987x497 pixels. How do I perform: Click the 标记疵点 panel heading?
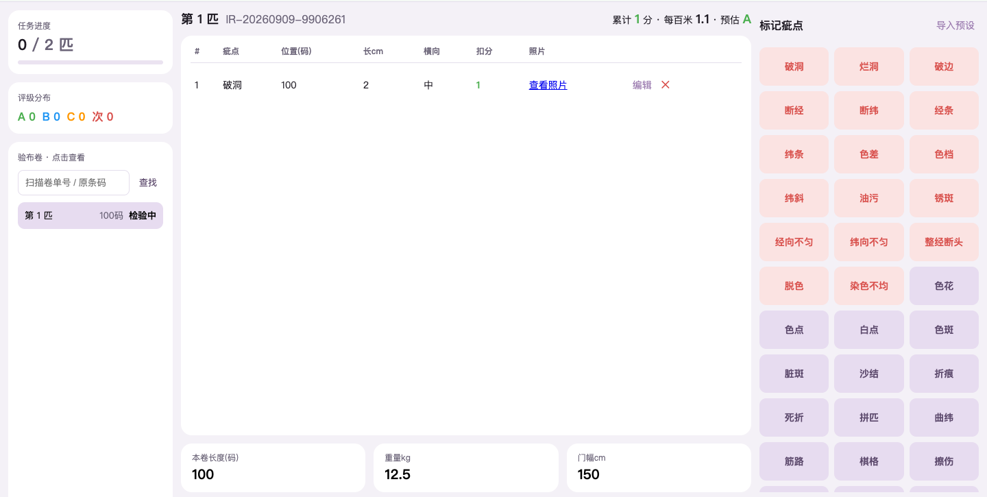tap(781, 25)
